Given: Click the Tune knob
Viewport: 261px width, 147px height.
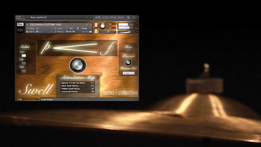Looking at the screenshot, I should point(103,26).
